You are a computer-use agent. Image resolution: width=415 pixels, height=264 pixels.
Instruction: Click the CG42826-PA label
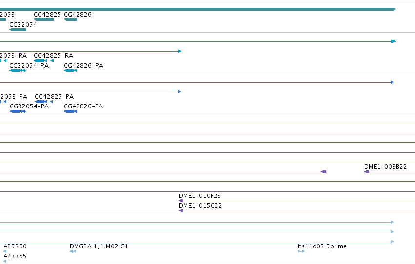[x=83, y=106]
